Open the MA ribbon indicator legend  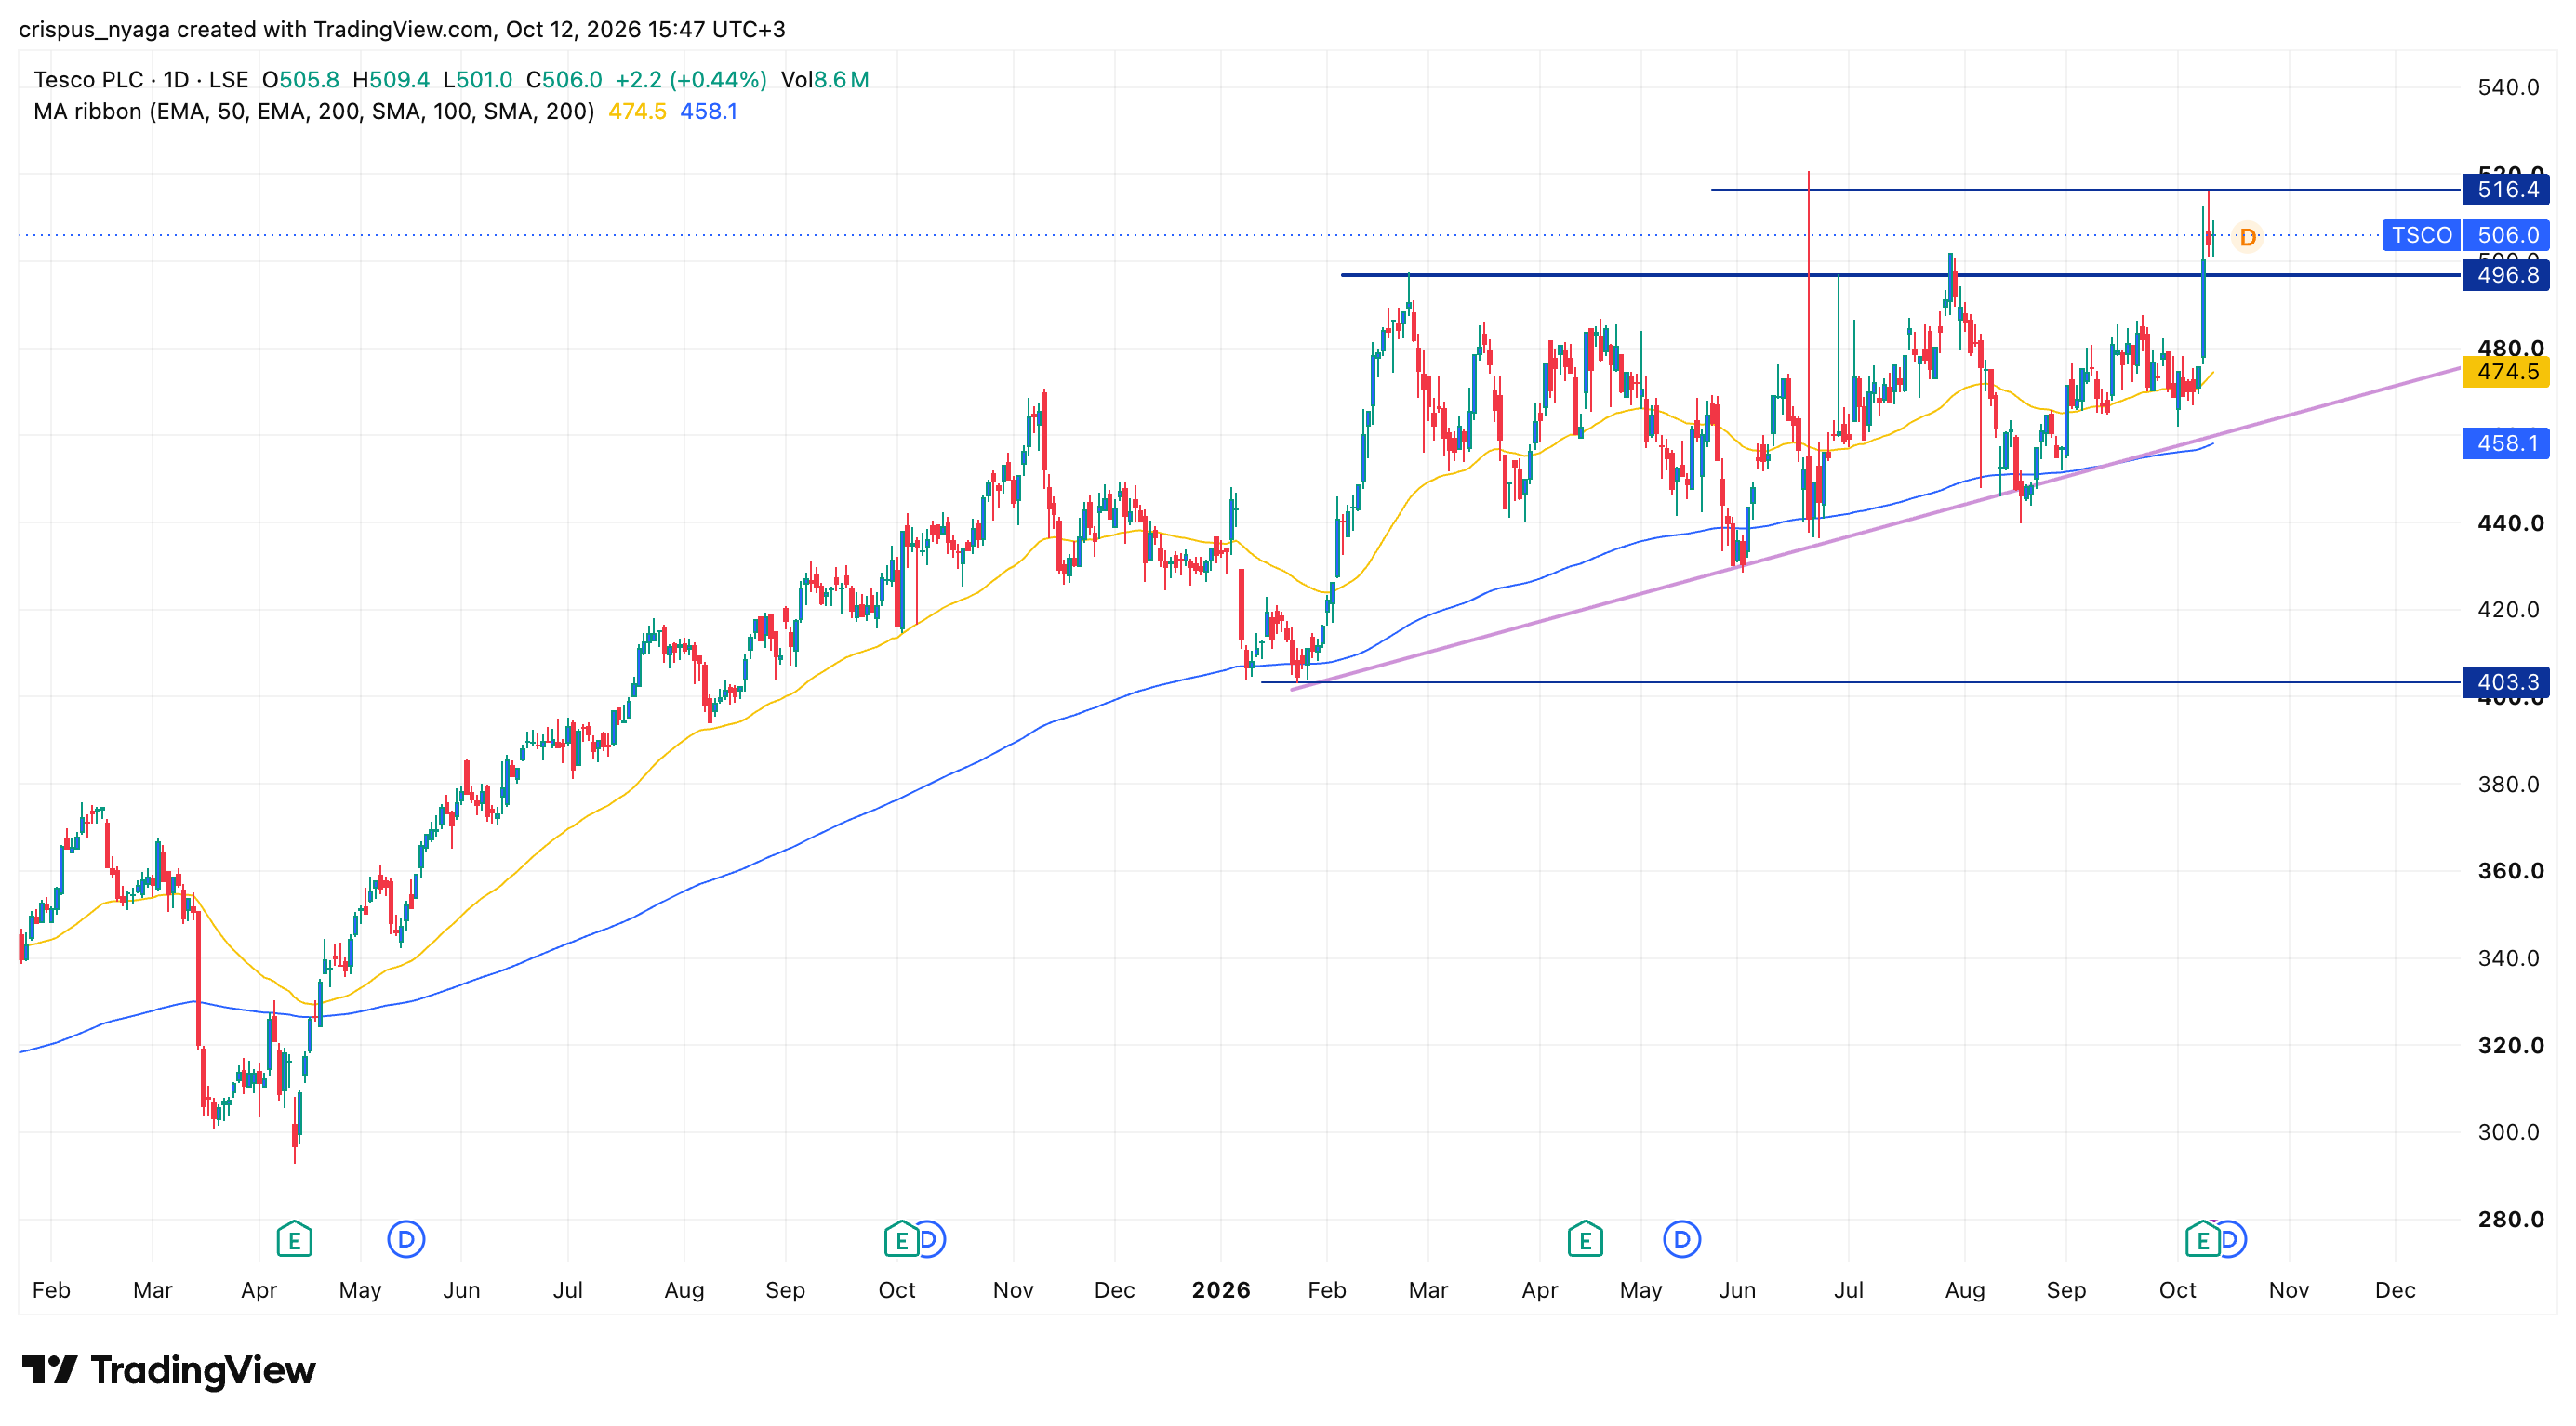[x=313, y=112]
